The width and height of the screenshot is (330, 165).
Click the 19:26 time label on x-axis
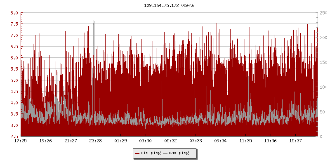pyautogui.click(x=45, y=141)
